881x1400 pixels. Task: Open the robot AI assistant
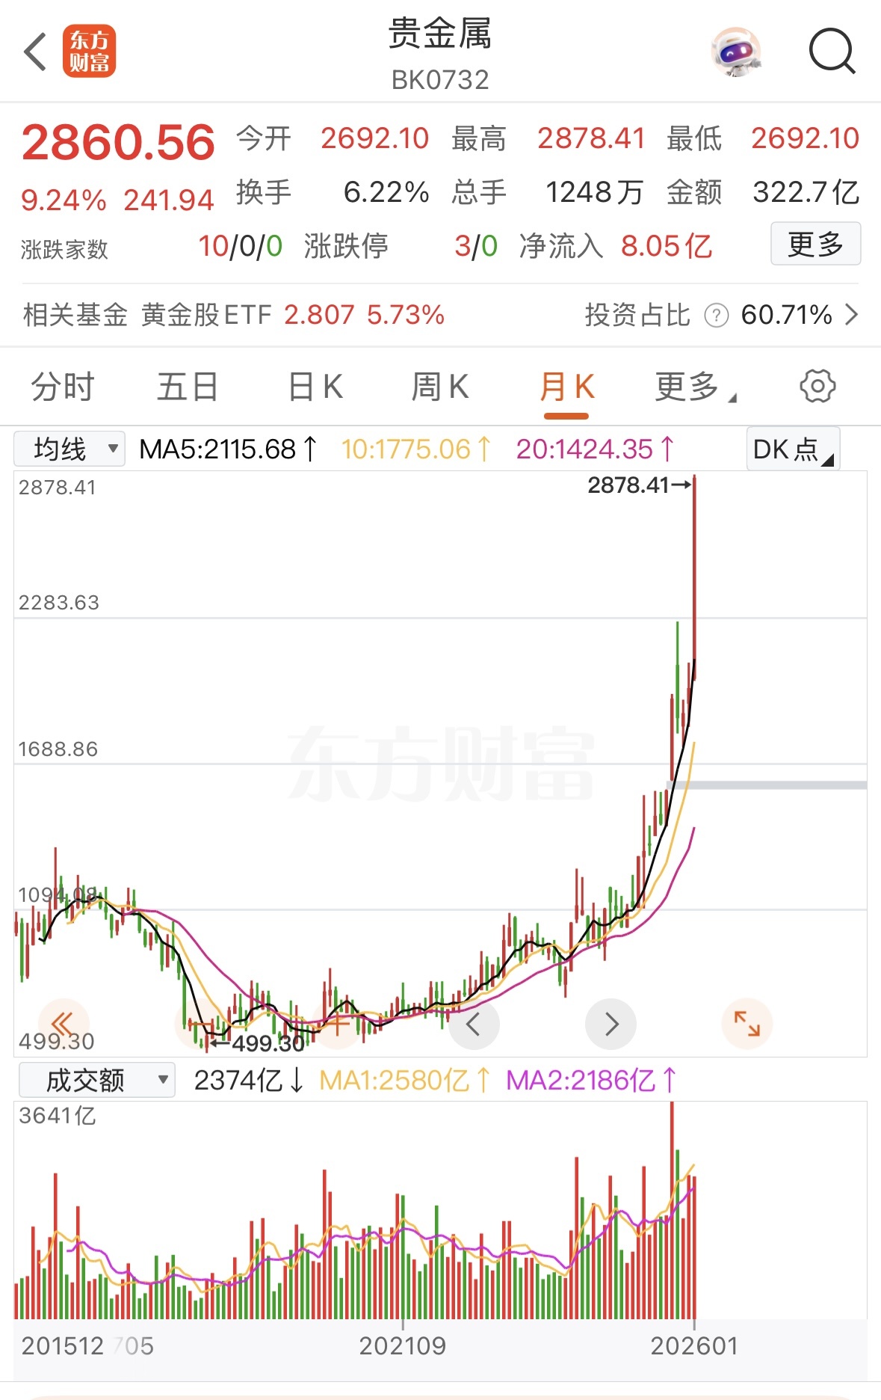pos(735,52)
